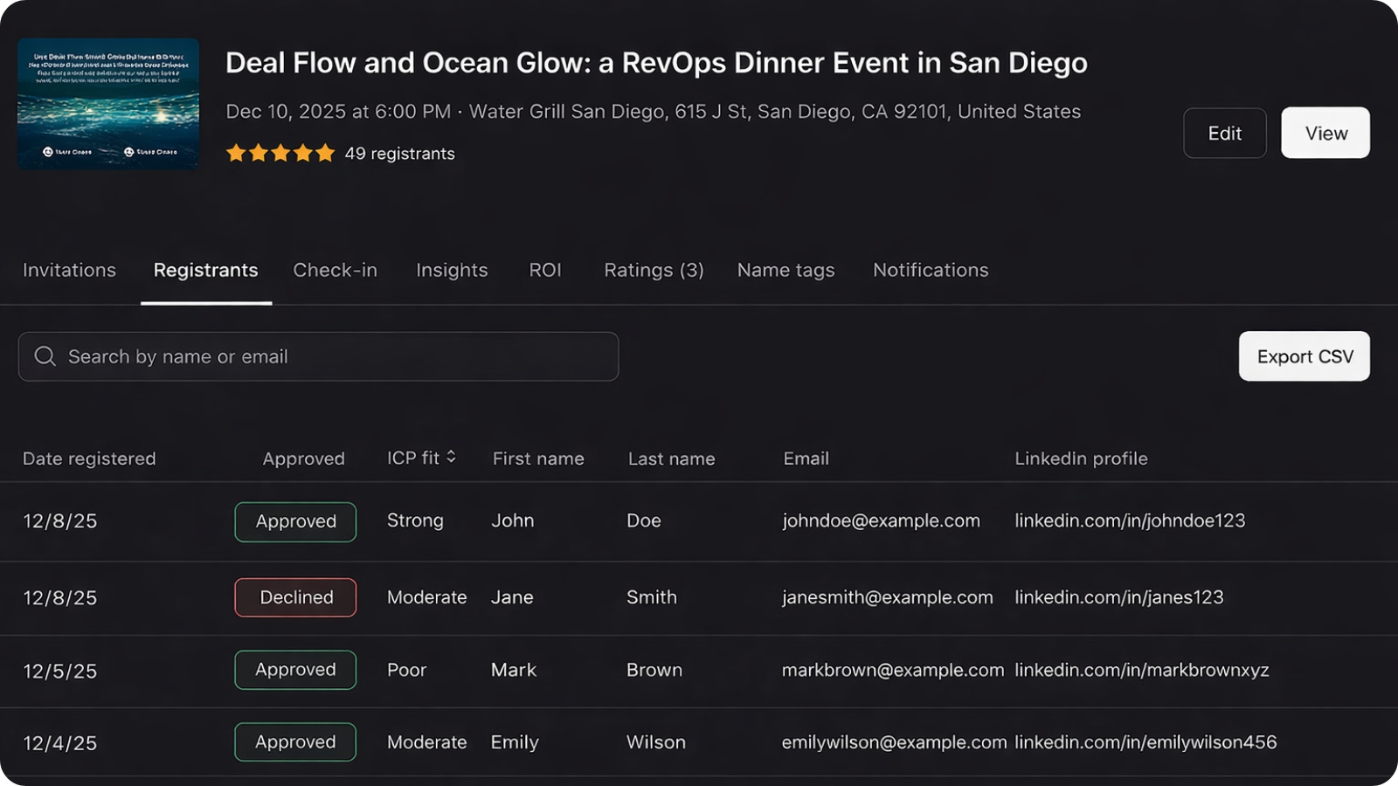The image size is (1398, 786).
Task: Select the Registrants tab
Action: point(206,270)
